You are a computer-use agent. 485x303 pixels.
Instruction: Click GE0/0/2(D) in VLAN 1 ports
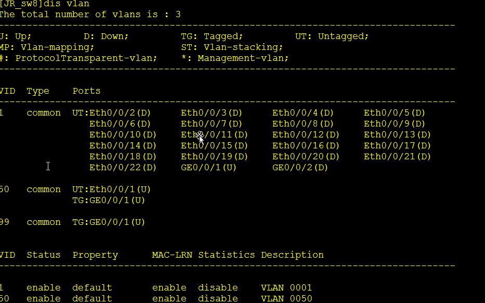click(300, 168)
